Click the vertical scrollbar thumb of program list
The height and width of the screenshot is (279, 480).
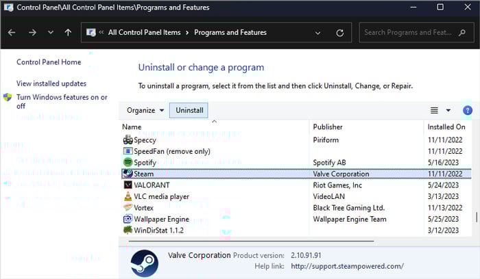coord(476,217)
